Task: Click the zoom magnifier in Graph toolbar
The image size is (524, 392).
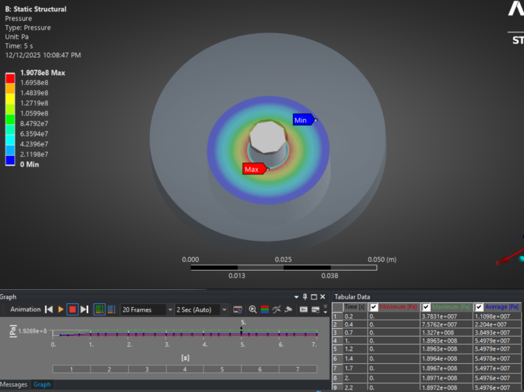Action: click(x=253, y=310)
